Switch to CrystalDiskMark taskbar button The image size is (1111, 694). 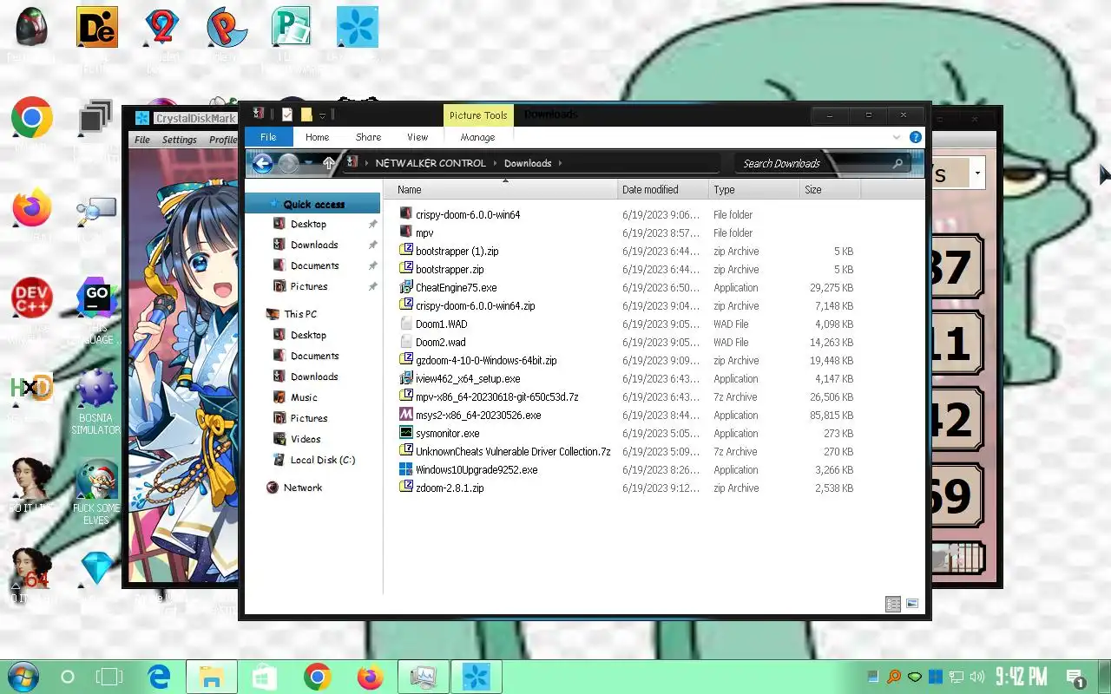(477, 677)
